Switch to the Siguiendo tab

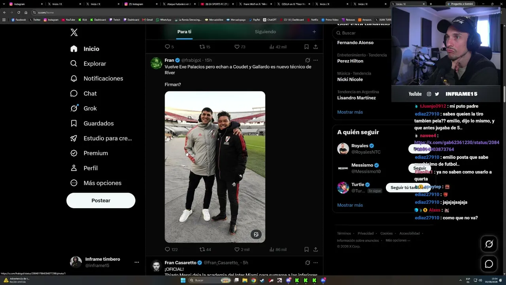pyautogui.click(x=265, y=32)
